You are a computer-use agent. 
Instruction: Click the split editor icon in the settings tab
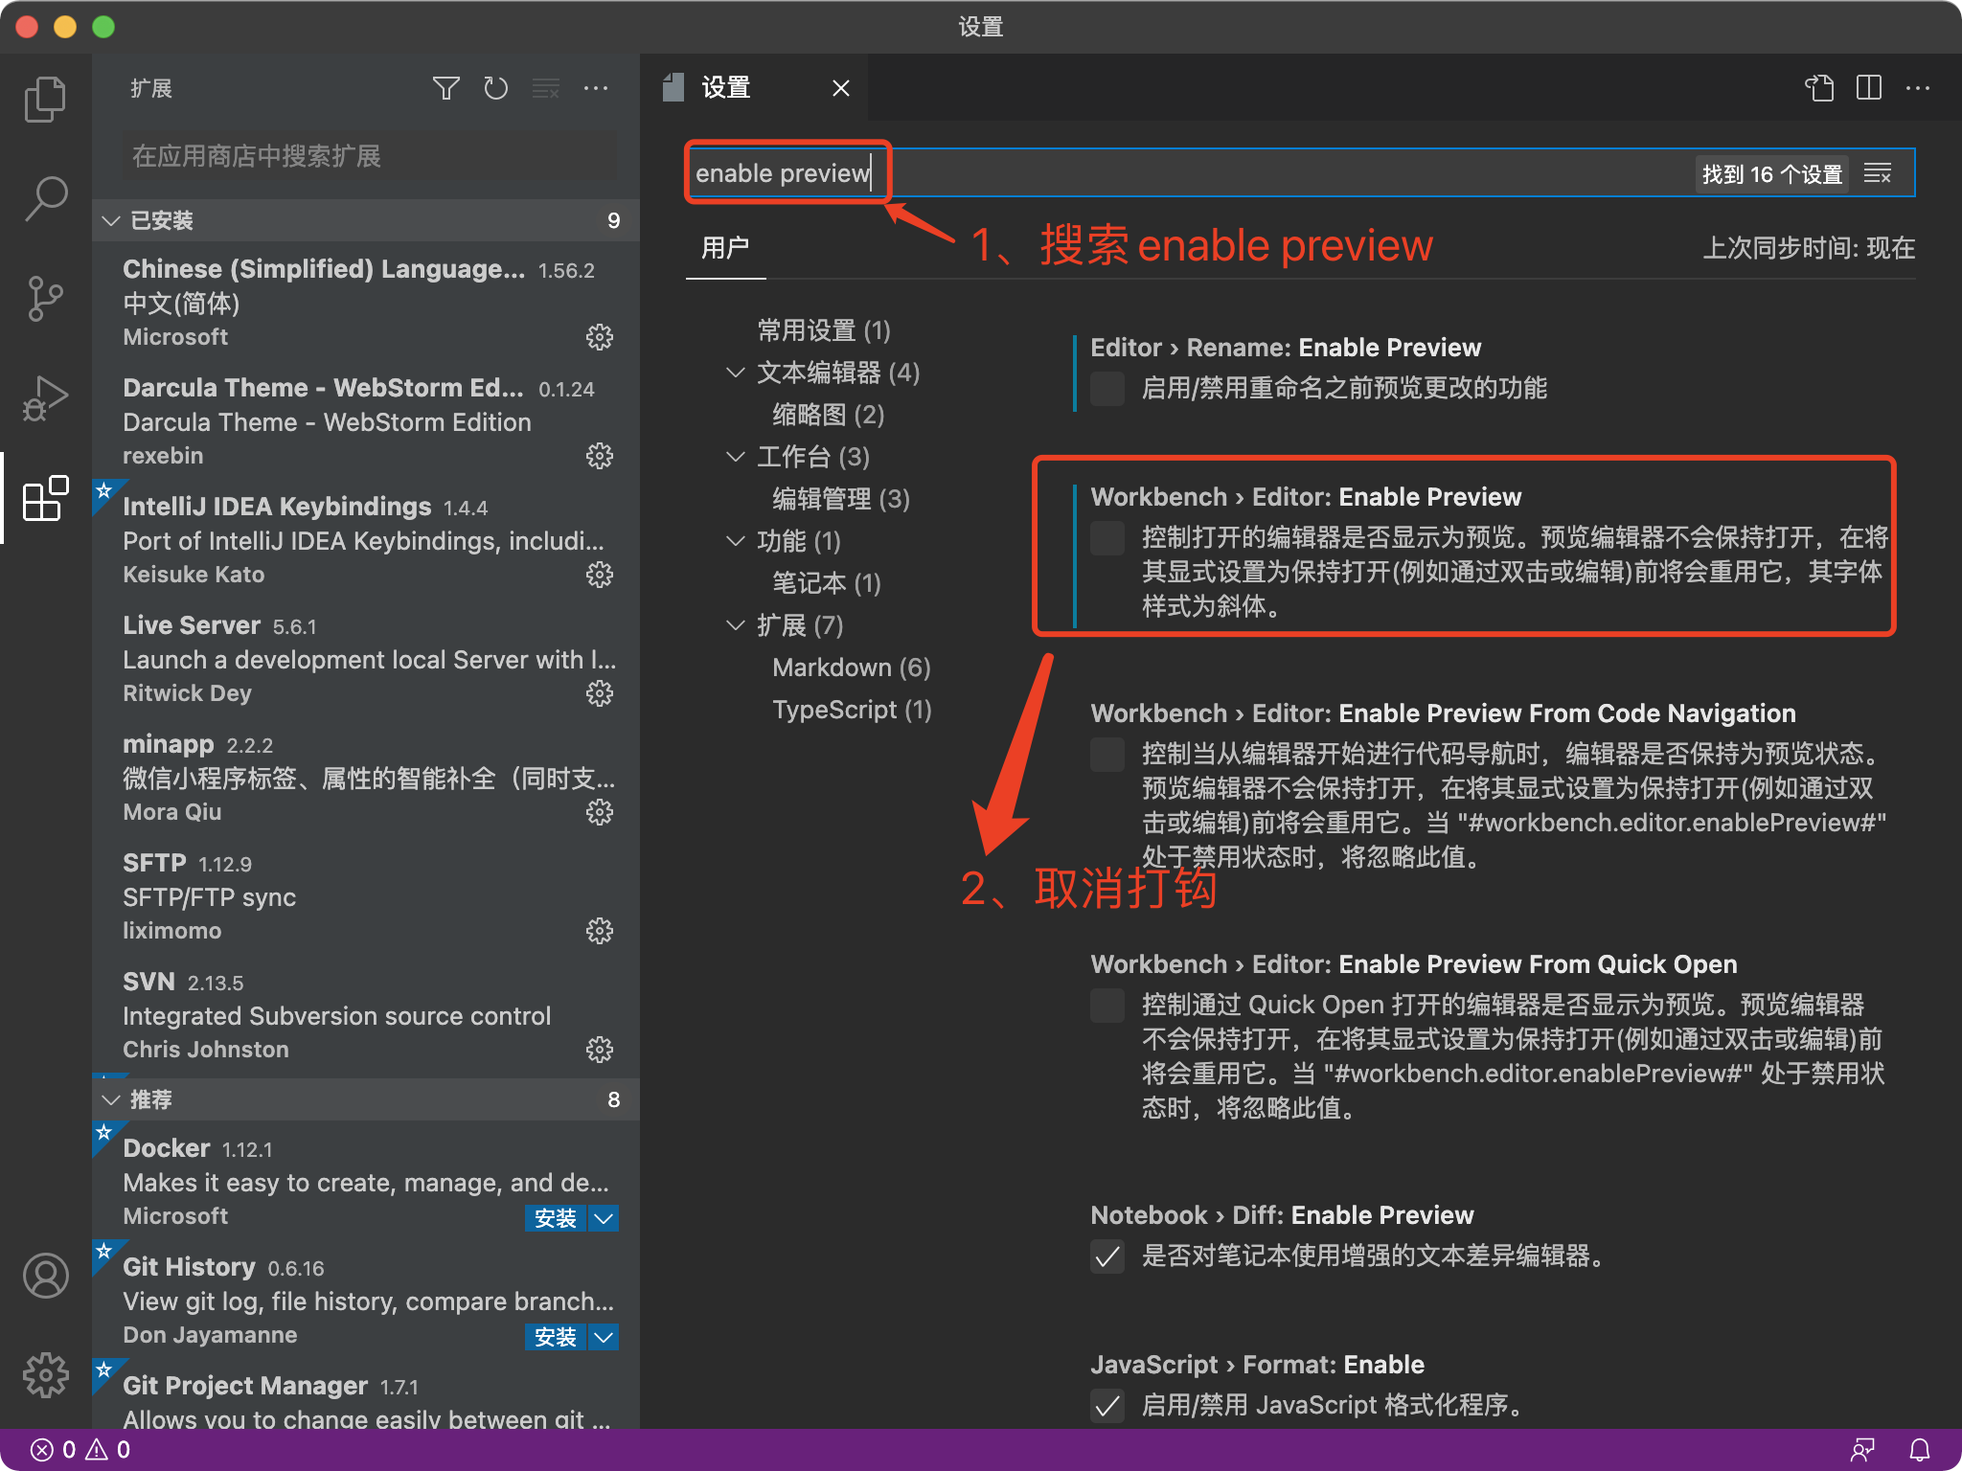pyautogui.click(x=1868, y=88)
